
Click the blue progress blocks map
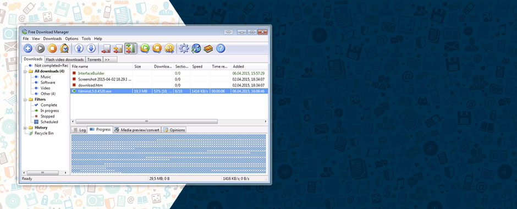point(168,153)
